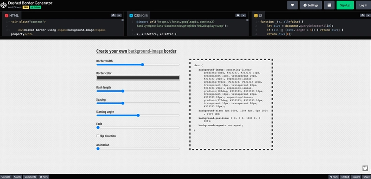Viewport: 371px width, 179px height.
Task: Open pen Settings
Action: coord(311,5)
